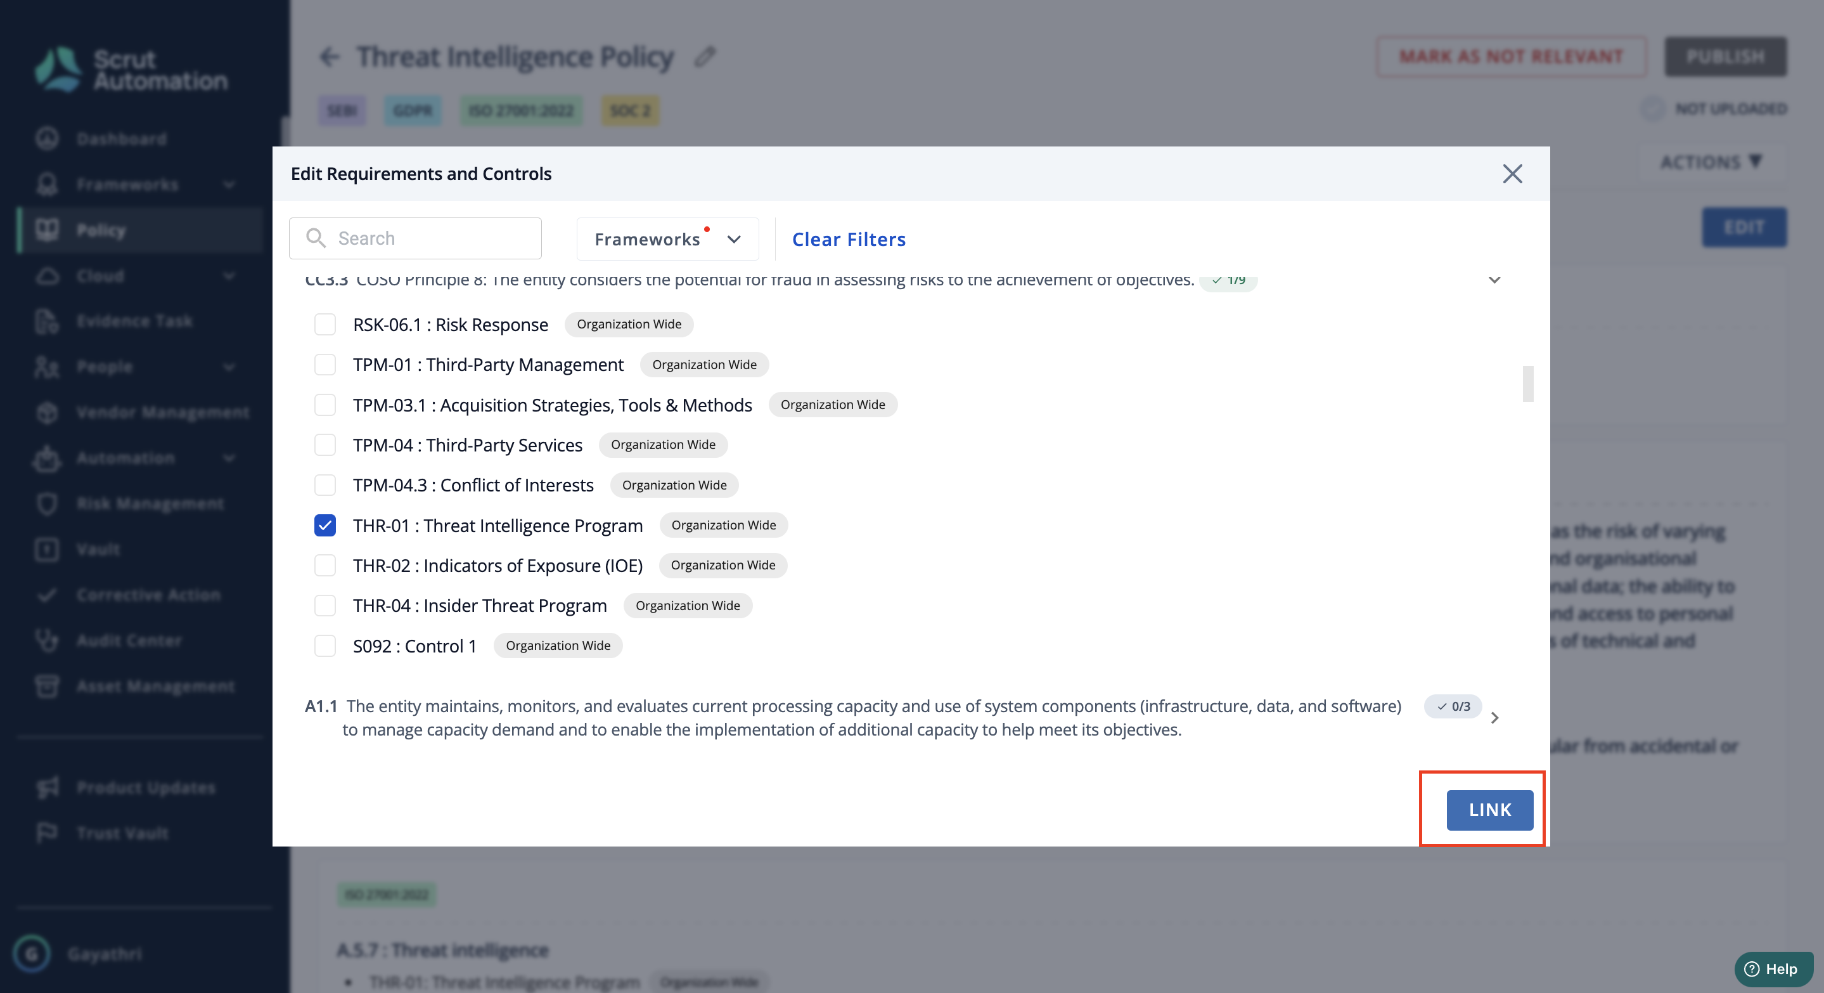Expand the A1.1 requirement section chevron
The width and height of the screenshot is (1824, 993).
(1494, 717)
